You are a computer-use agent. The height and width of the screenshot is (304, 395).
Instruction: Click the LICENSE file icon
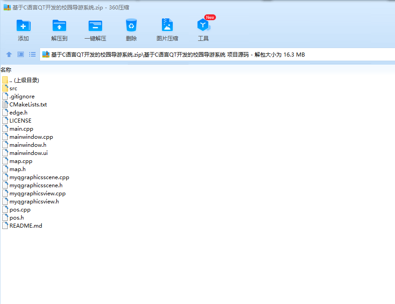click(x=5, y=121)
